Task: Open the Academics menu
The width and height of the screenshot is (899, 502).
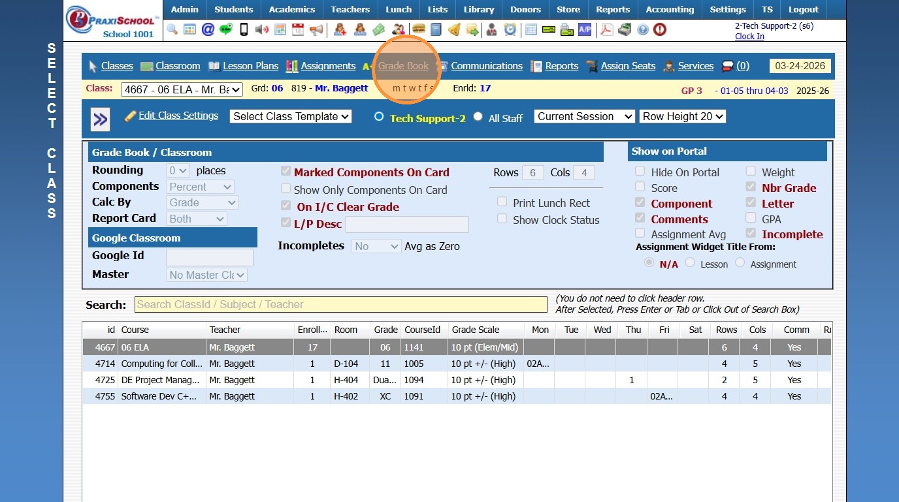Action: point(292,9)
